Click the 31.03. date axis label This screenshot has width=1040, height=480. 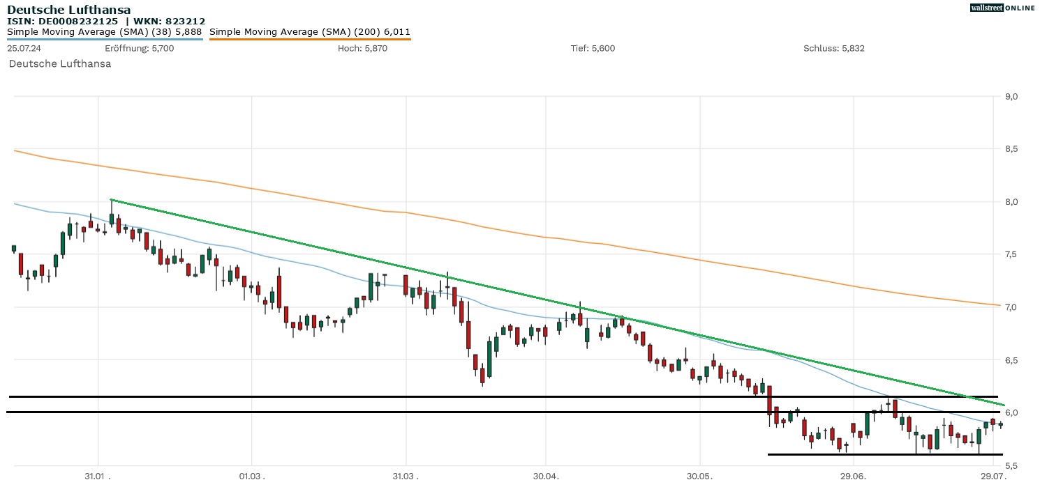pyautogui.click(x=405, y=476)
